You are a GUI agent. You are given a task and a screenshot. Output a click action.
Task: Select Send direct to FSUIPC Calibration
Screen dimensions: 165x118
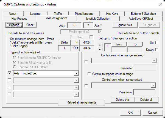click(15, 57)
